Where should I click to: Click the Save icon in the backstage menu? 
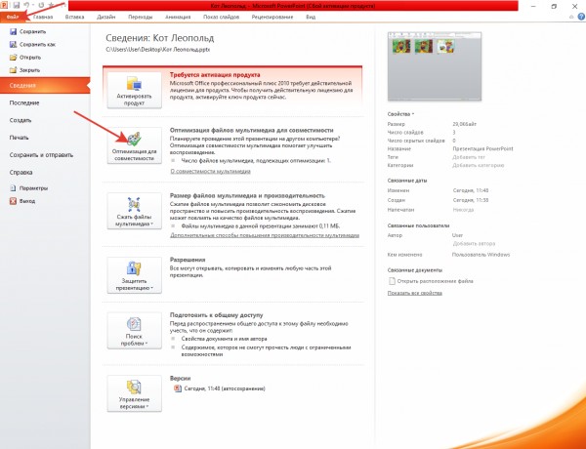click(13, 32)
